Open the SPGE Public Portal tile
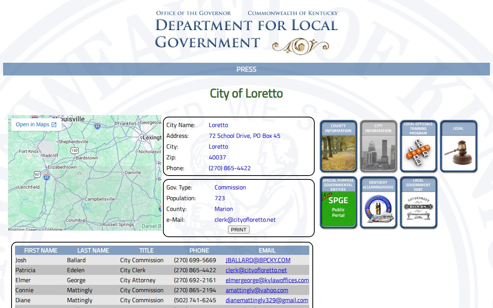The width and height of the screenshot is (493, 308). click(x=338, y=203)
